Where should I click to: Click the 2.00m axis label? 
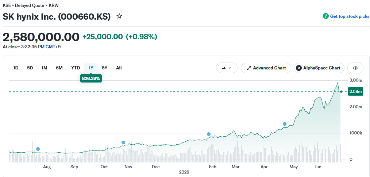(356, 107)
